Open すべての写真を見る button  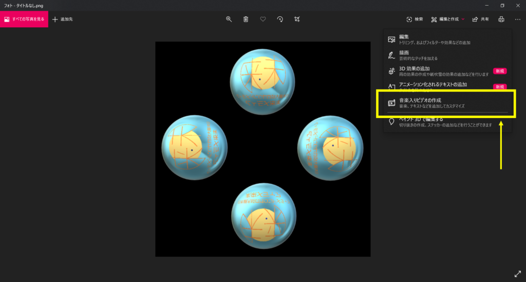point(24,19)
